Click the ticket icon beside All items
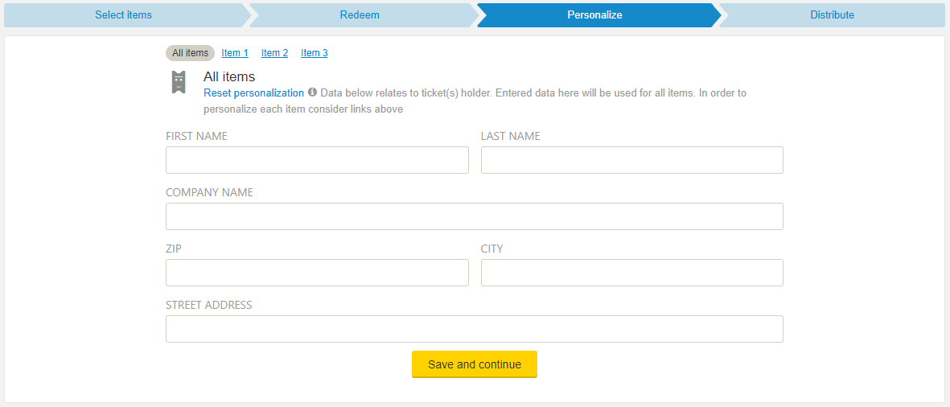The width and height of the screenshot is (950, 407). [x=178, y=82]
